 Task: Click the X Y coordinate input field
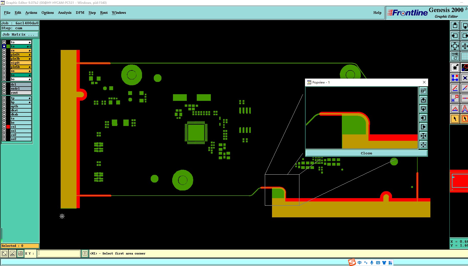[x=59, y=253]
